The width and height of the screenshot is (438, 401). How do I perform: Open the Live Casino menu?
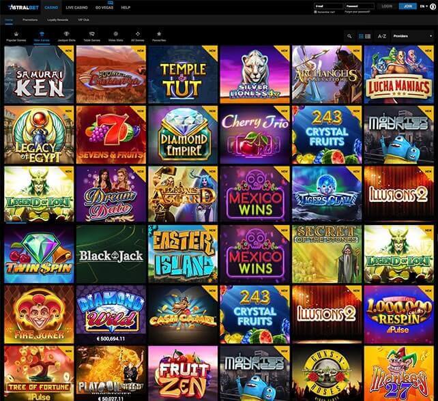77,8
